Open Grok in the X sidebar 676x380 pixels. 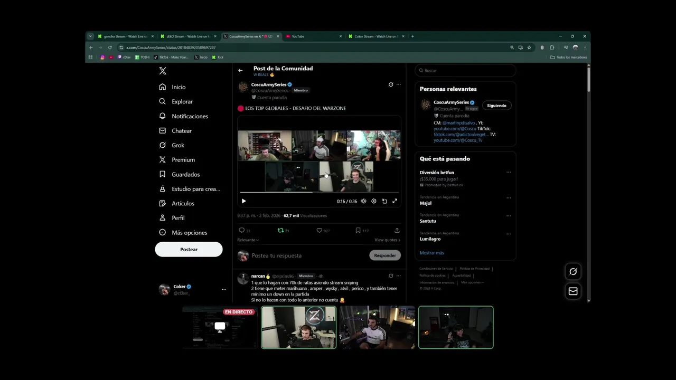[172, 145]
